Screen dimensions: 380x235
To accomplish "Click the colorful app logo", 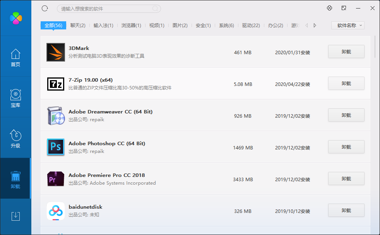I will [x=16, y=18].
